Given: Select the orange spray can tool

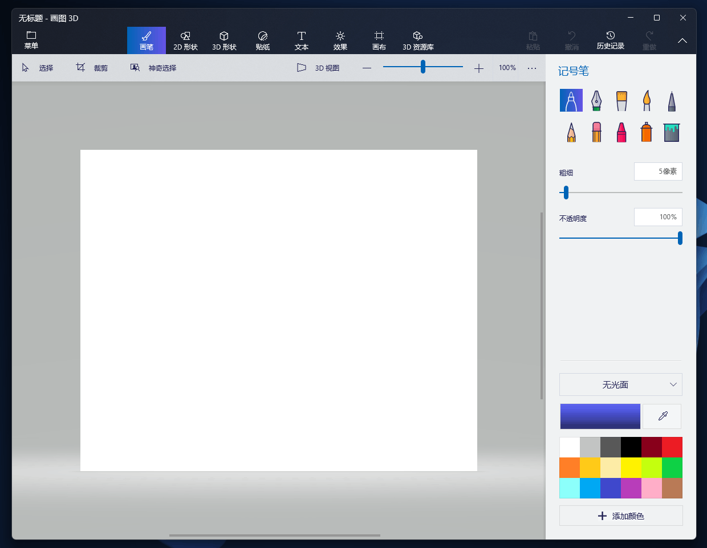Looking at the screenshot, I should pos(647,132).
